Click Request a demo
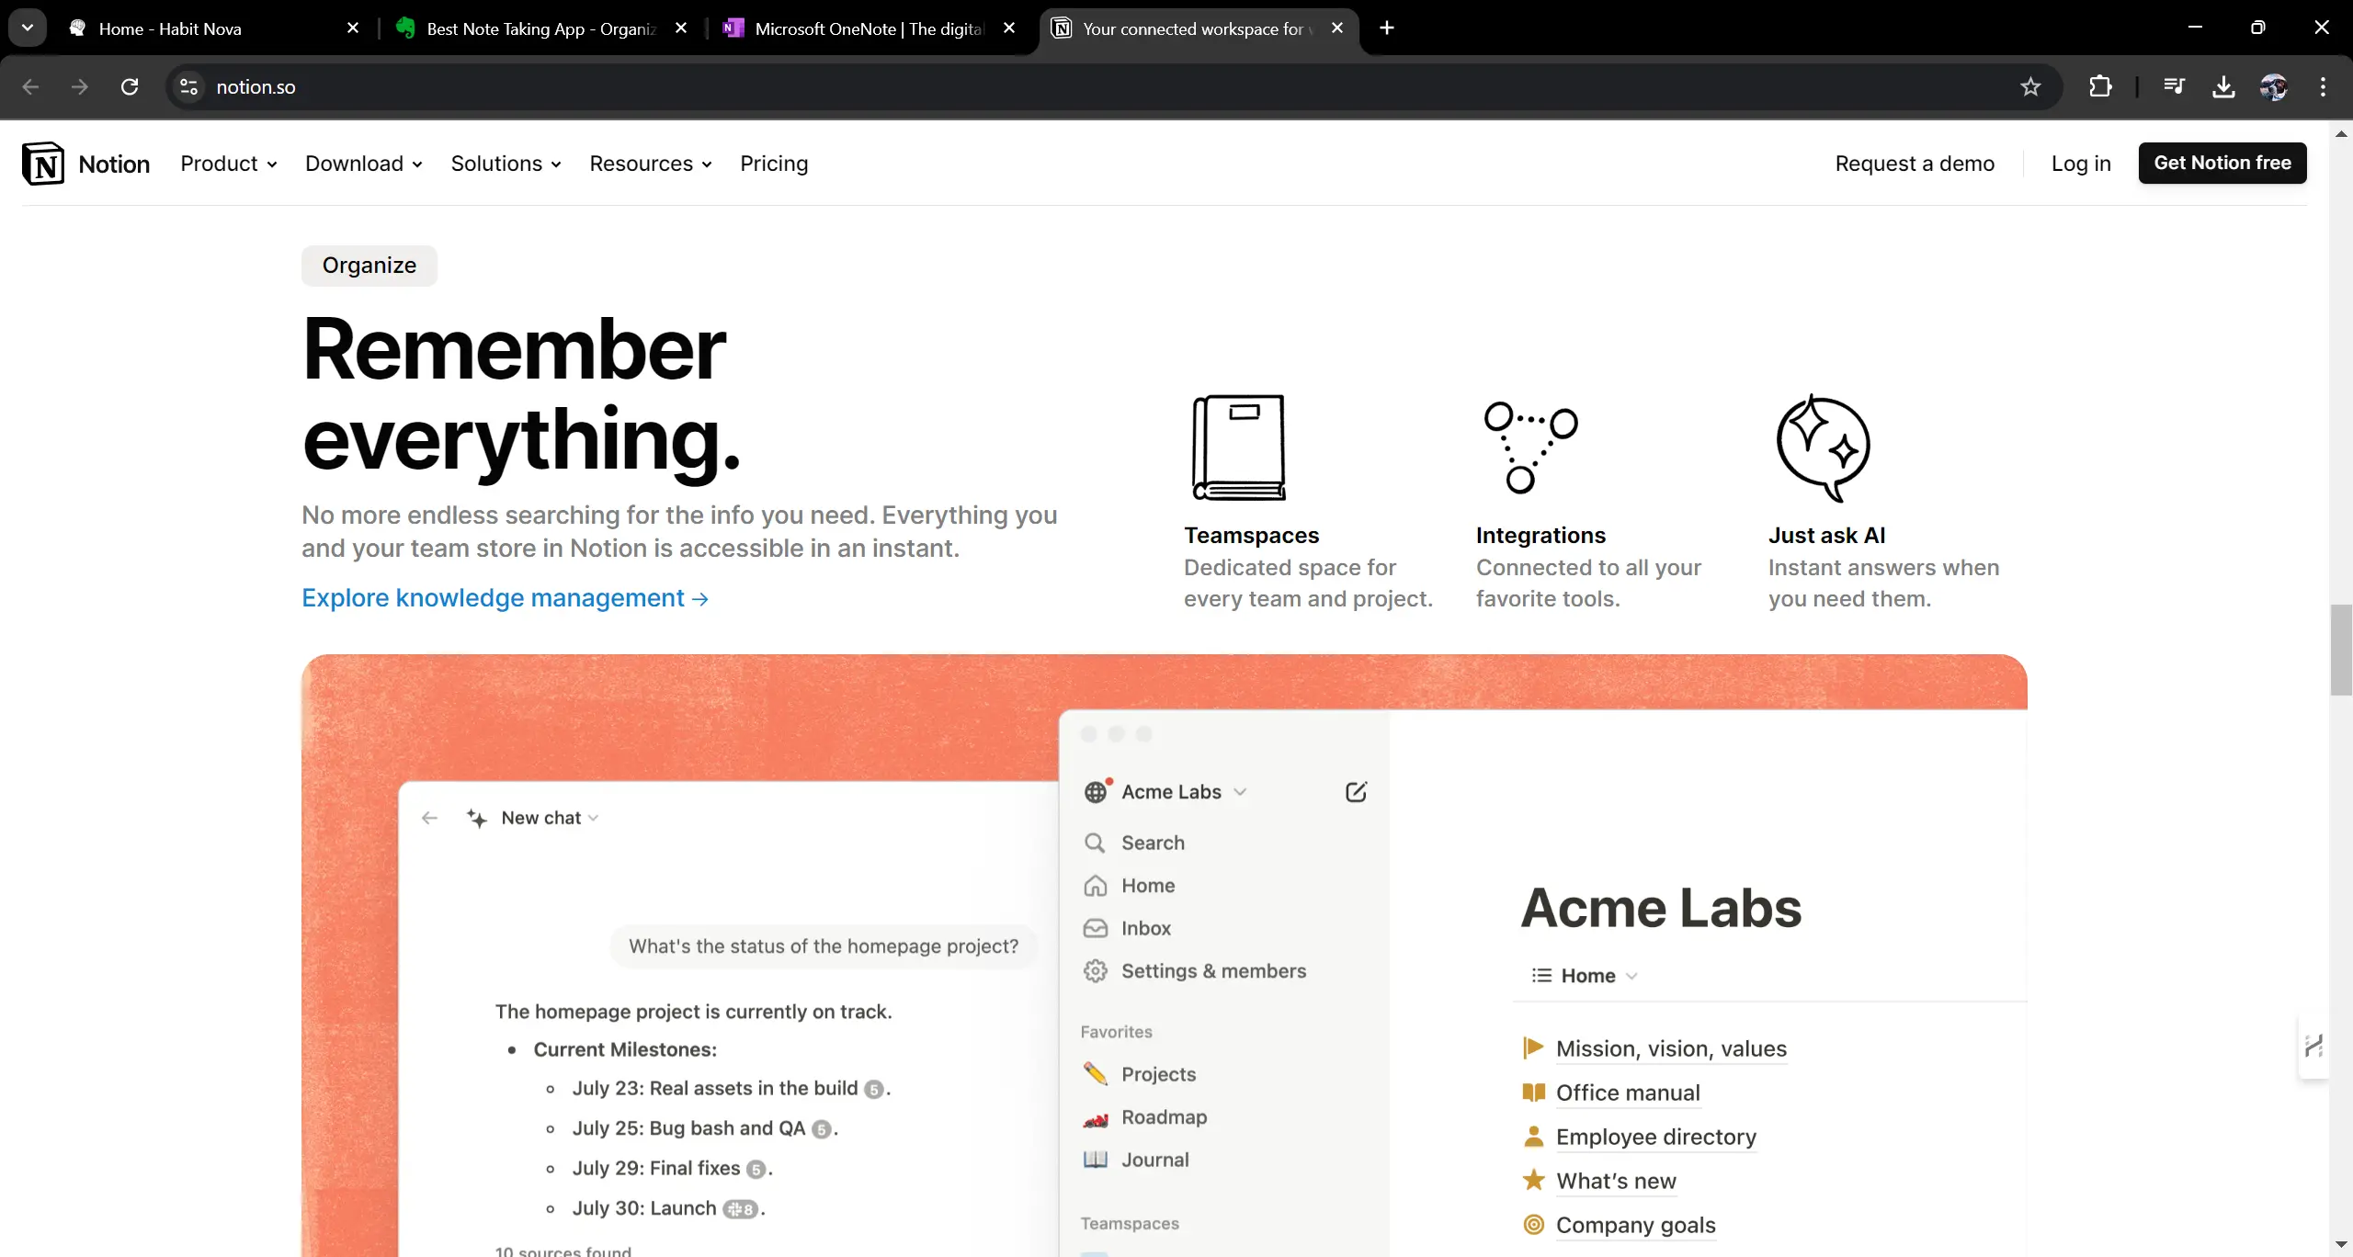The height and width of the screenshot is (1257, 2353). 1915,164
